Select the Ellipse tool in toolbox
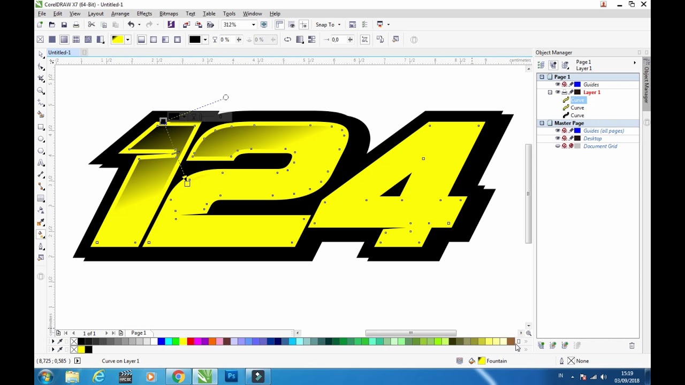Image resolution: width=685 pixels, height=385 pixels. click(x=41, y=139)
